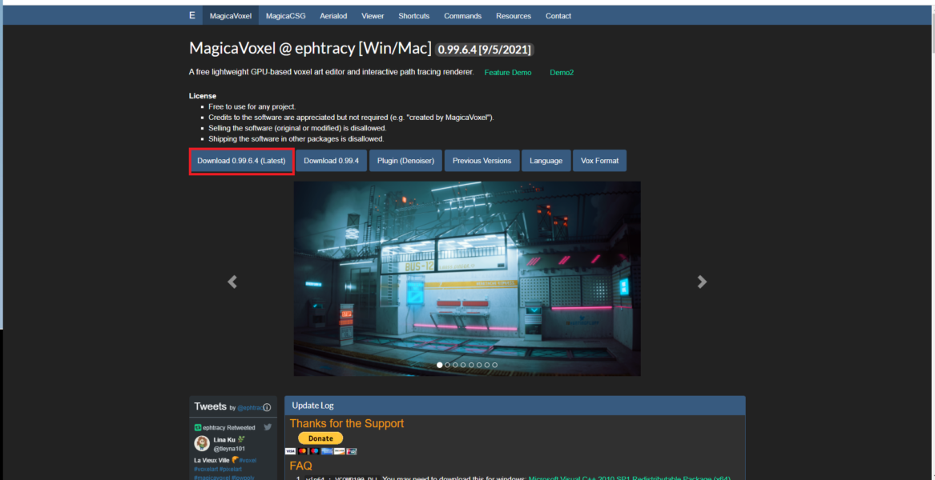Screen dimensions: 935x480
Task: Open the Vox Format button
Action: [x=600, y=161]
